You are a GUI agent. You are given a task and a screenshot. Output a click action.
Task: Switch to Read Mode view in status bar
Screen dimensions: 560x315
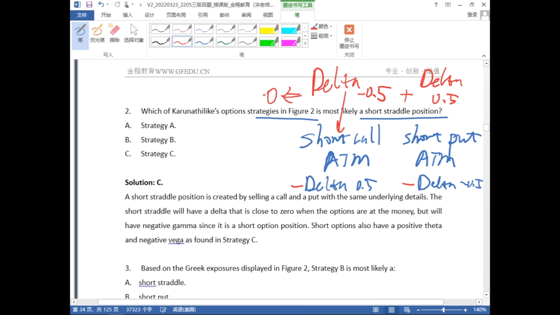click(376, 310)
